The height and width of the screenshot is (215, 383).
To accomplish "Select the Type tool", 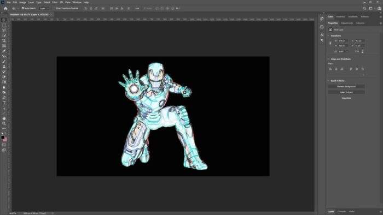I will click(x=4, y=103).
